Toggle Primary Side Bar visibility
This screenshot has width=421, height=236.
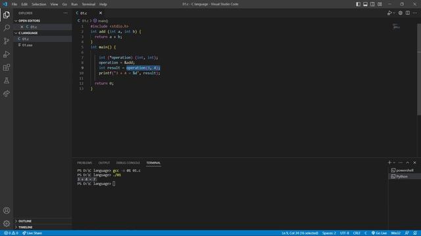tap(358, 4)
